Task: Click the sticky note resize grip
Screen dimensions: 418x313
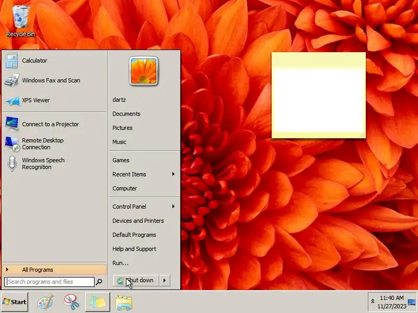Action: point(362,135)
